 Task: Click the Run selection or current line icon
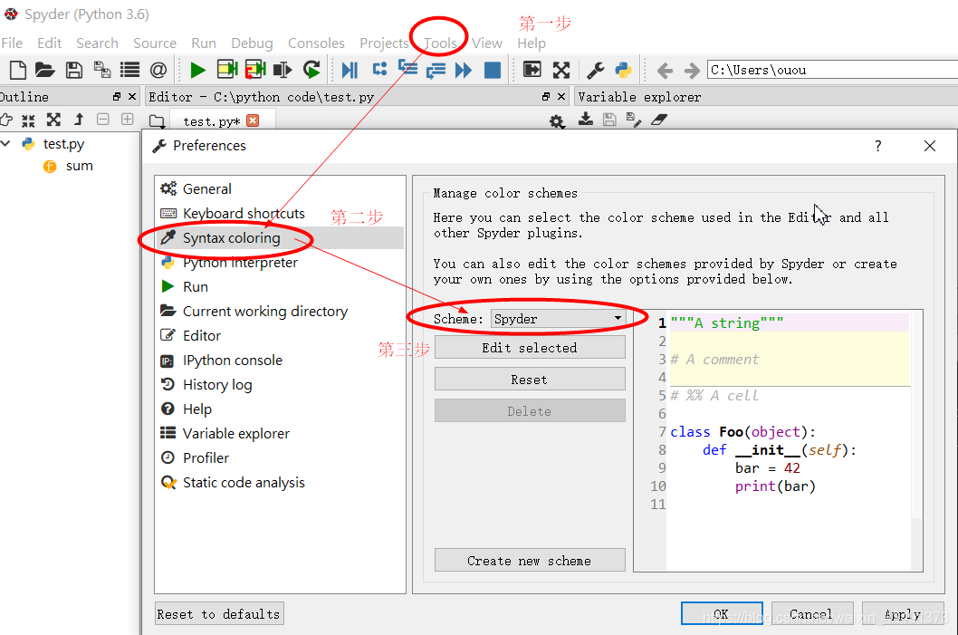click(283, 71)
